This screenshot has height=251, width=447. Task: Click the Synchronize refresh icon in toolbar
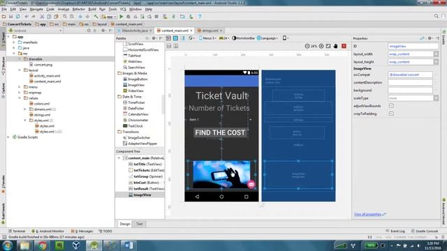17,17
